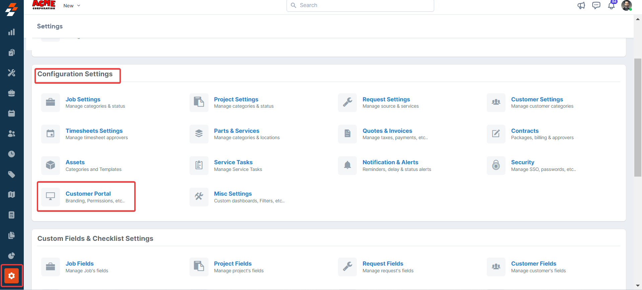Image resolution: width=642 pixels, height=290 pixels.
Task: Open Customer Portal settings
Action: [x=88, y=194]
